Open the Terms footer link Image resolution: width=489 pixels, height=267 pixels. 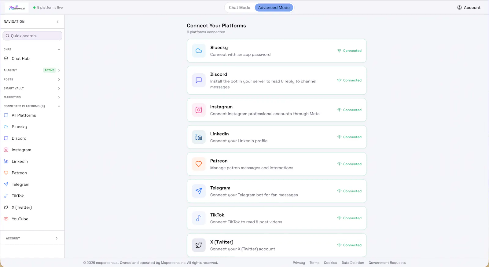pos(314,263)
